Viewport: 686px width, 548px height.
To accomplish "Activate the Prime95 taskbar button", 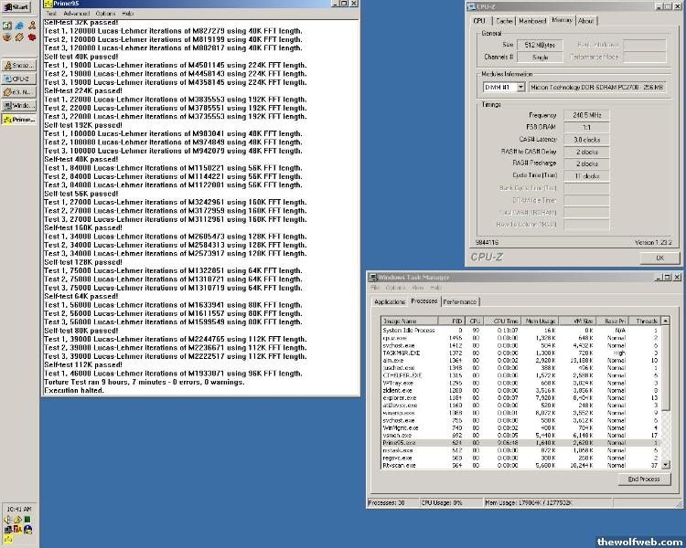I will 19,119.
